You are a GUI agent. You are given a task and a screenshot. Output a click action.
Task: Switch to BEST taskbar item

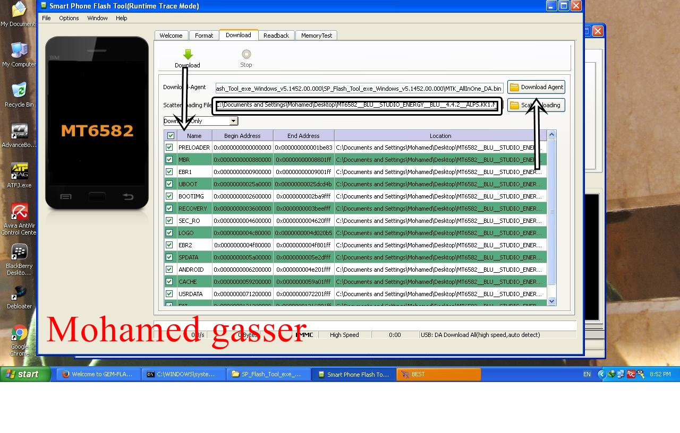click(438, 374)
